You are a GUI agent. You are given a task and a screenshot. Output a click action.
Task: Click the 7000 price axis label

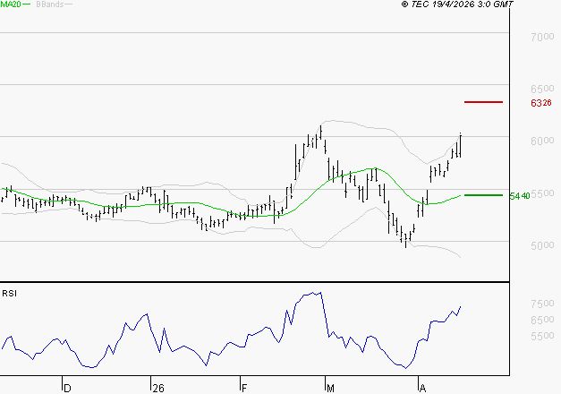click(542, 37)
